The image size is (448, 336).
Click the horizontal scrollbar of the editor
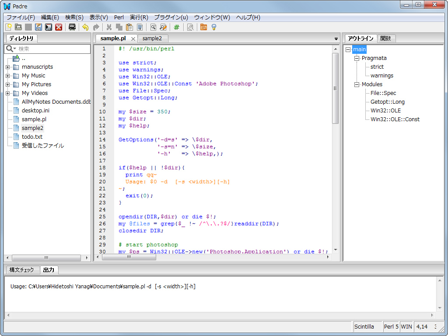click(128, 257)
